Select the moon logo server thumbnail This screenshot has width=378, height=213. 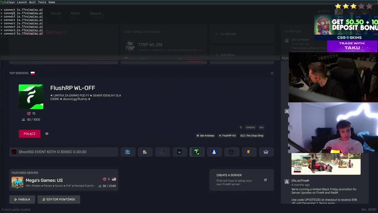click(x=145, y=152)
